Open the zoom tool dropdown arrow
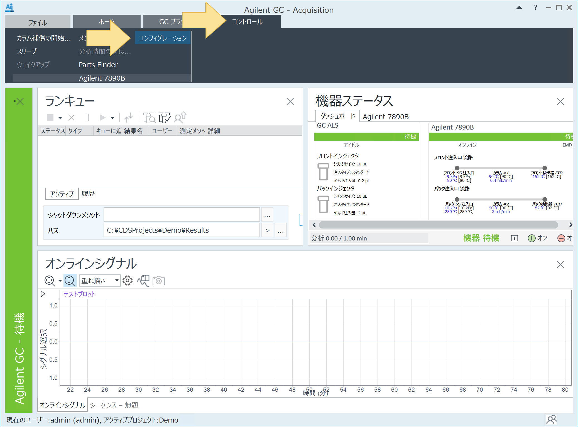The height and width of the screenshot is (427, 578). tap(60, 281)
